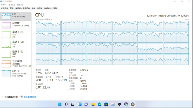Screen dimensions: 193x108
Task: Switch to the 應用程式歷程記錄 tab
Action: pos(23,9)
